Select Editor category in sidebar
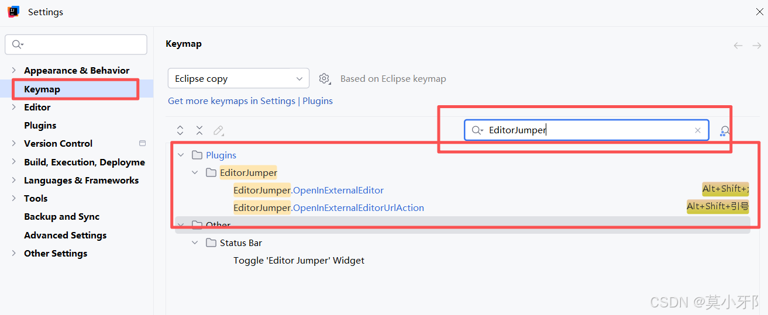This screenshot has height=315, width=768. [x=37, y=107]
